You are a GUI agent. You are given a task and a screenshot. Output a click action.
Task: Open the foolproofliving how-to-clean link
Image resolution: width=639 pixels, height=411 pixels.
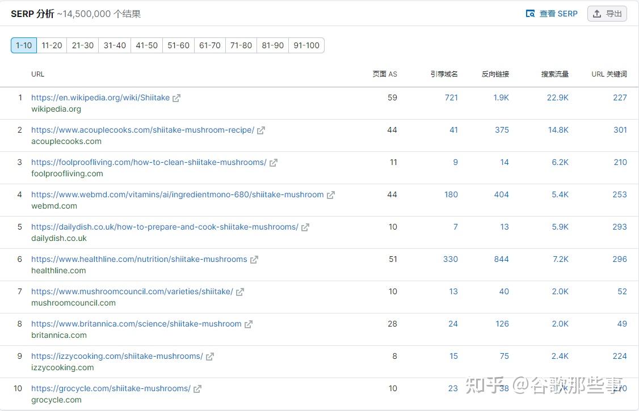click(149, 162)
